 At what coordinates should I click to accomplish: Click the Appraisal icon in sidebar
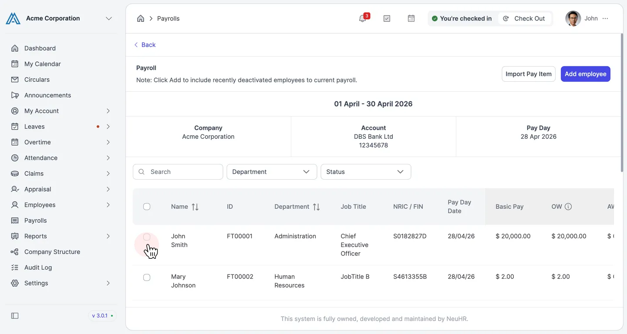tap(15, 189)
